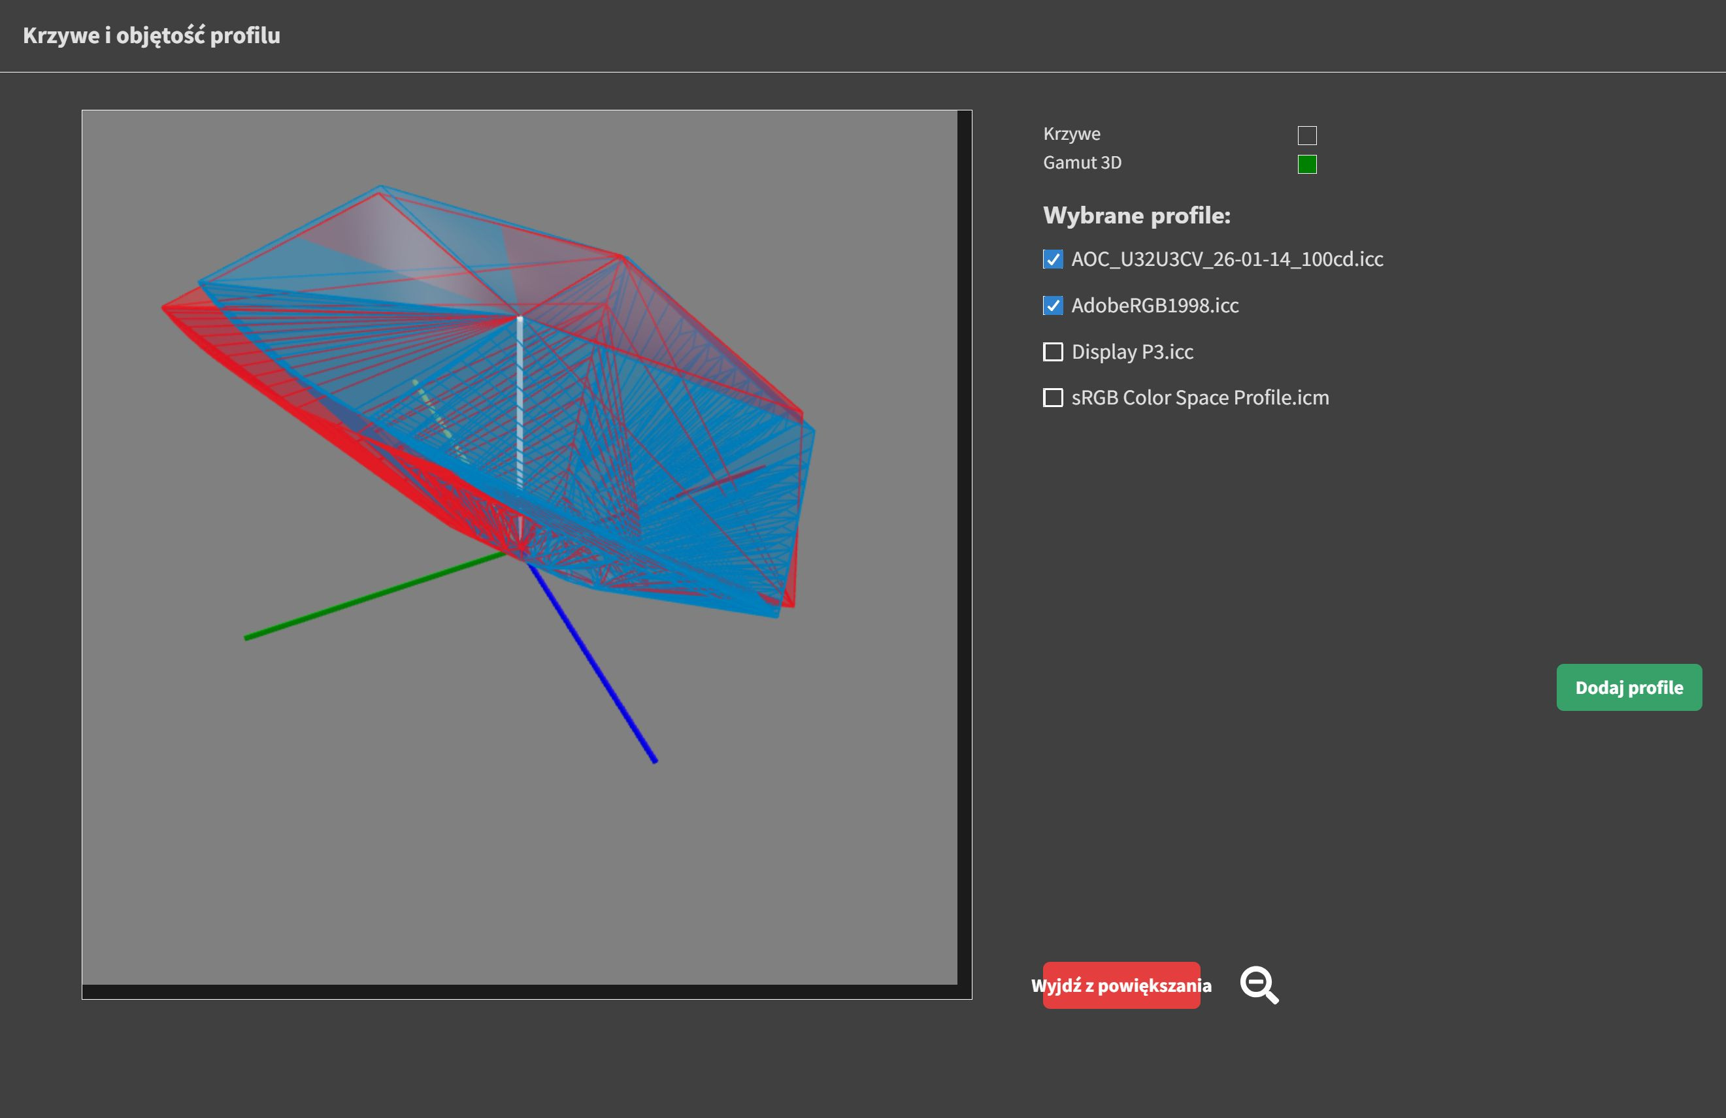This screenshot has height=1118, width=1726.
Task: Click the Gamut 3D label text
Action: (x=1082, y=163)
